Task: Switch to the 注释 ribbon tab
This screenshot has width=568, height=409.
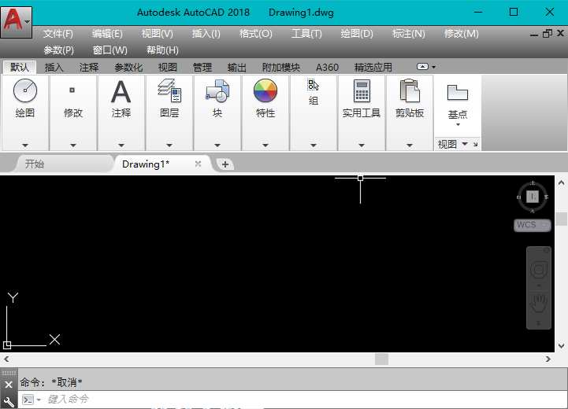Action: tap(89, 68)
